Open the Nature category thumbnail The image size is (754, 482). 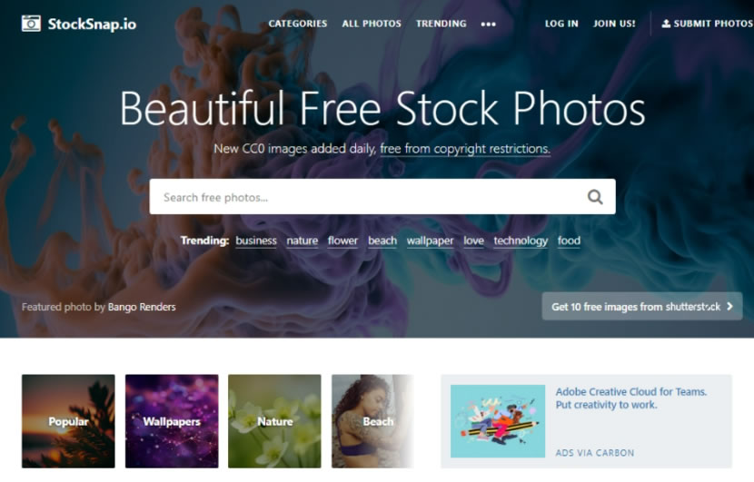(x=274, y=421)
